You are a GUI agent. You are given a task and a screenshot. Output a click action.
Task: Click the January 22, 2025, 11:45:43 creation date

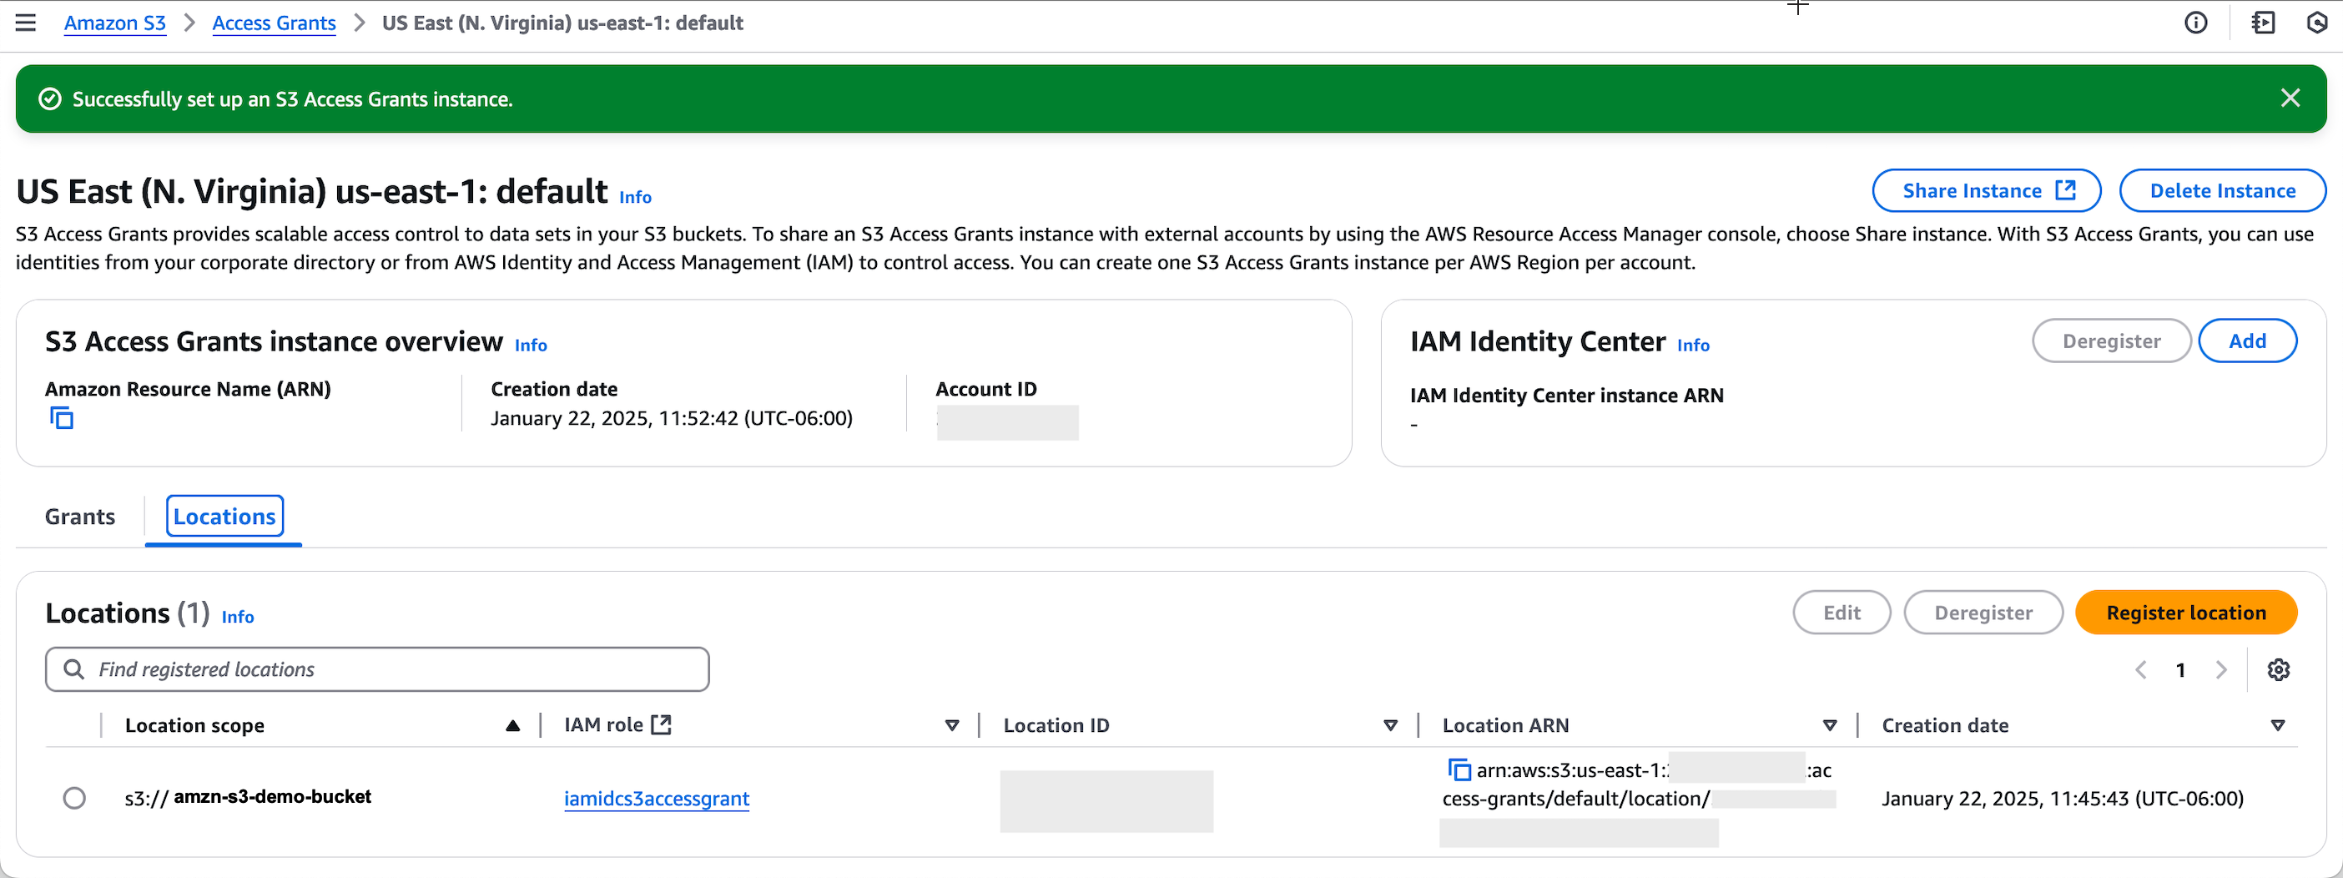coord(2062,798)
